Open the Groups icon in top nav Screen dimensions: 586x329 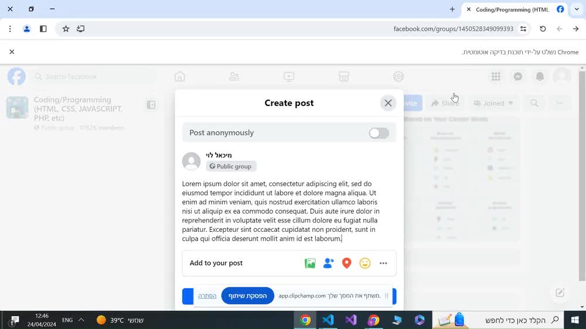coord(398,77)
